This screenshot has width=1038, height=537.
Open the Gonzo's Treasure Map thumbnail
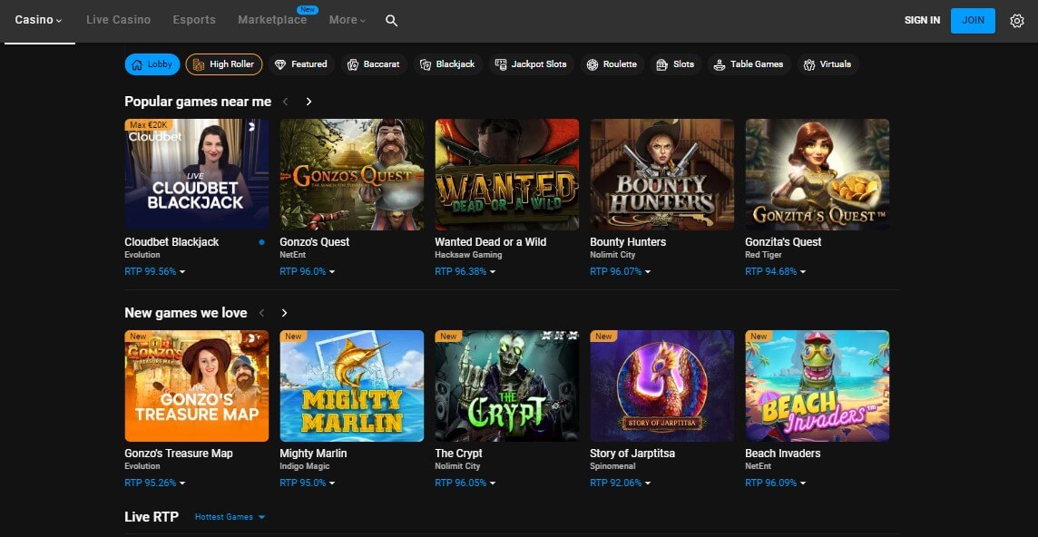tap(197, 386)
